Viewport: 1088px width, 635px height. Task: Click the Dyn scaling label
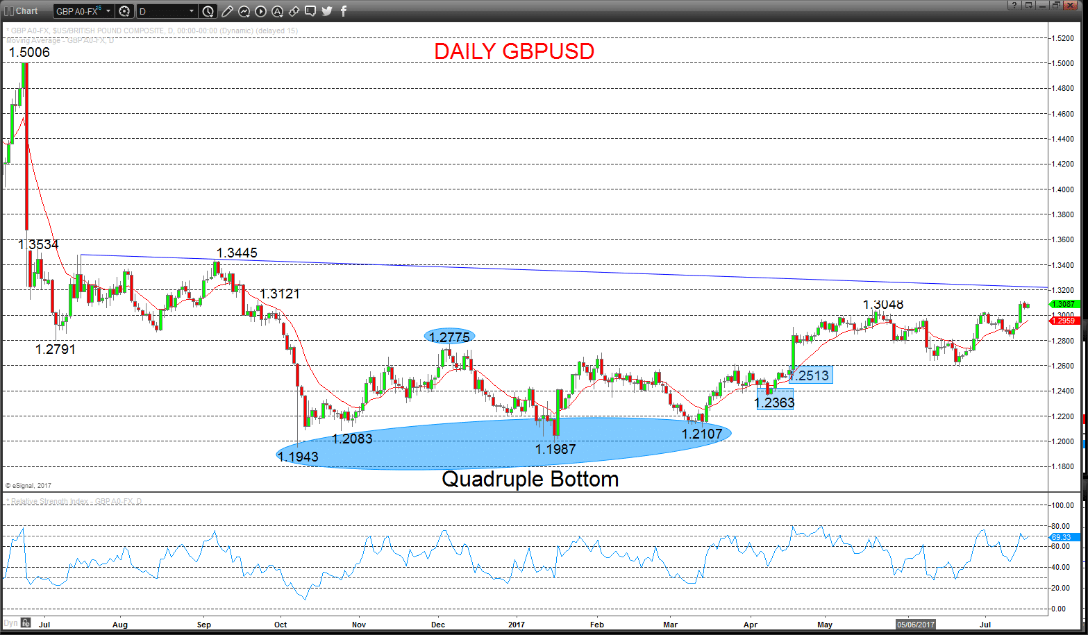pyautogui.click(x=10, y=623)
